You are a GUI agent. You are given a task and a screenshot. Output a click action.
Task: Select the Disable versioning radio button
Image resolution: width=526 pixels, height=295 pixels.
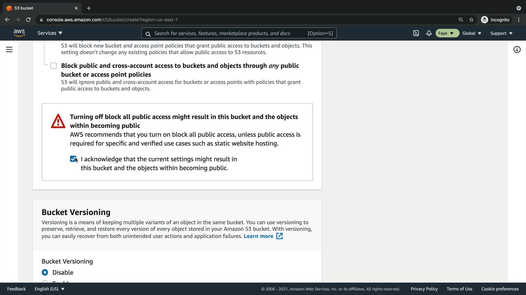coord(45,272)
